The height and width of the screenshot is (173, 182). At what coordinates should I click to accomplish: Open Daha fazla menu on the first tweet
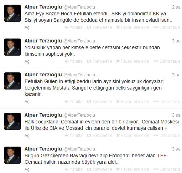167,27
